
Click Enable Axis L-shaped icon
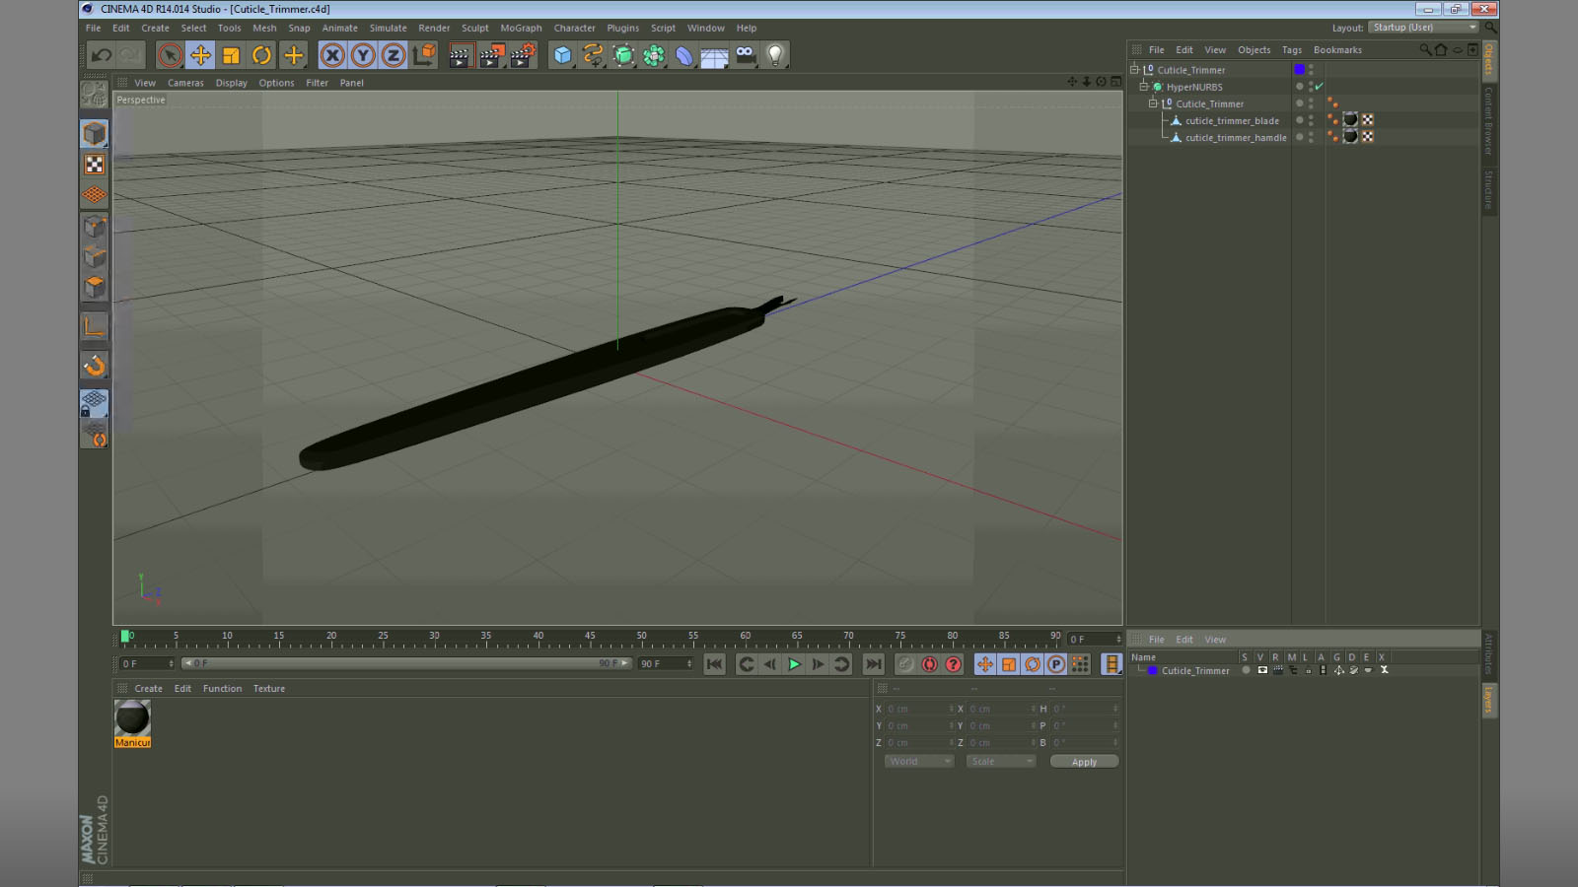click(x=95, y=326)
